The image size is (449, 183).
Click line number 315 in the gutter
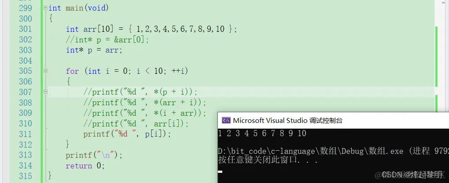25,176
